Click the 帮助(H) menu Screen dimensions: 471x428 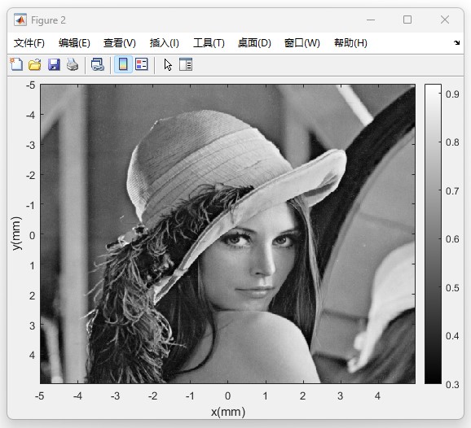[x=350, y=43]
